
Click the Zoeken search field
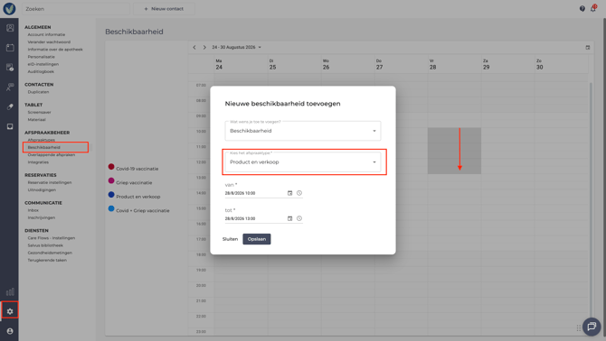click(x=76, y=8)
